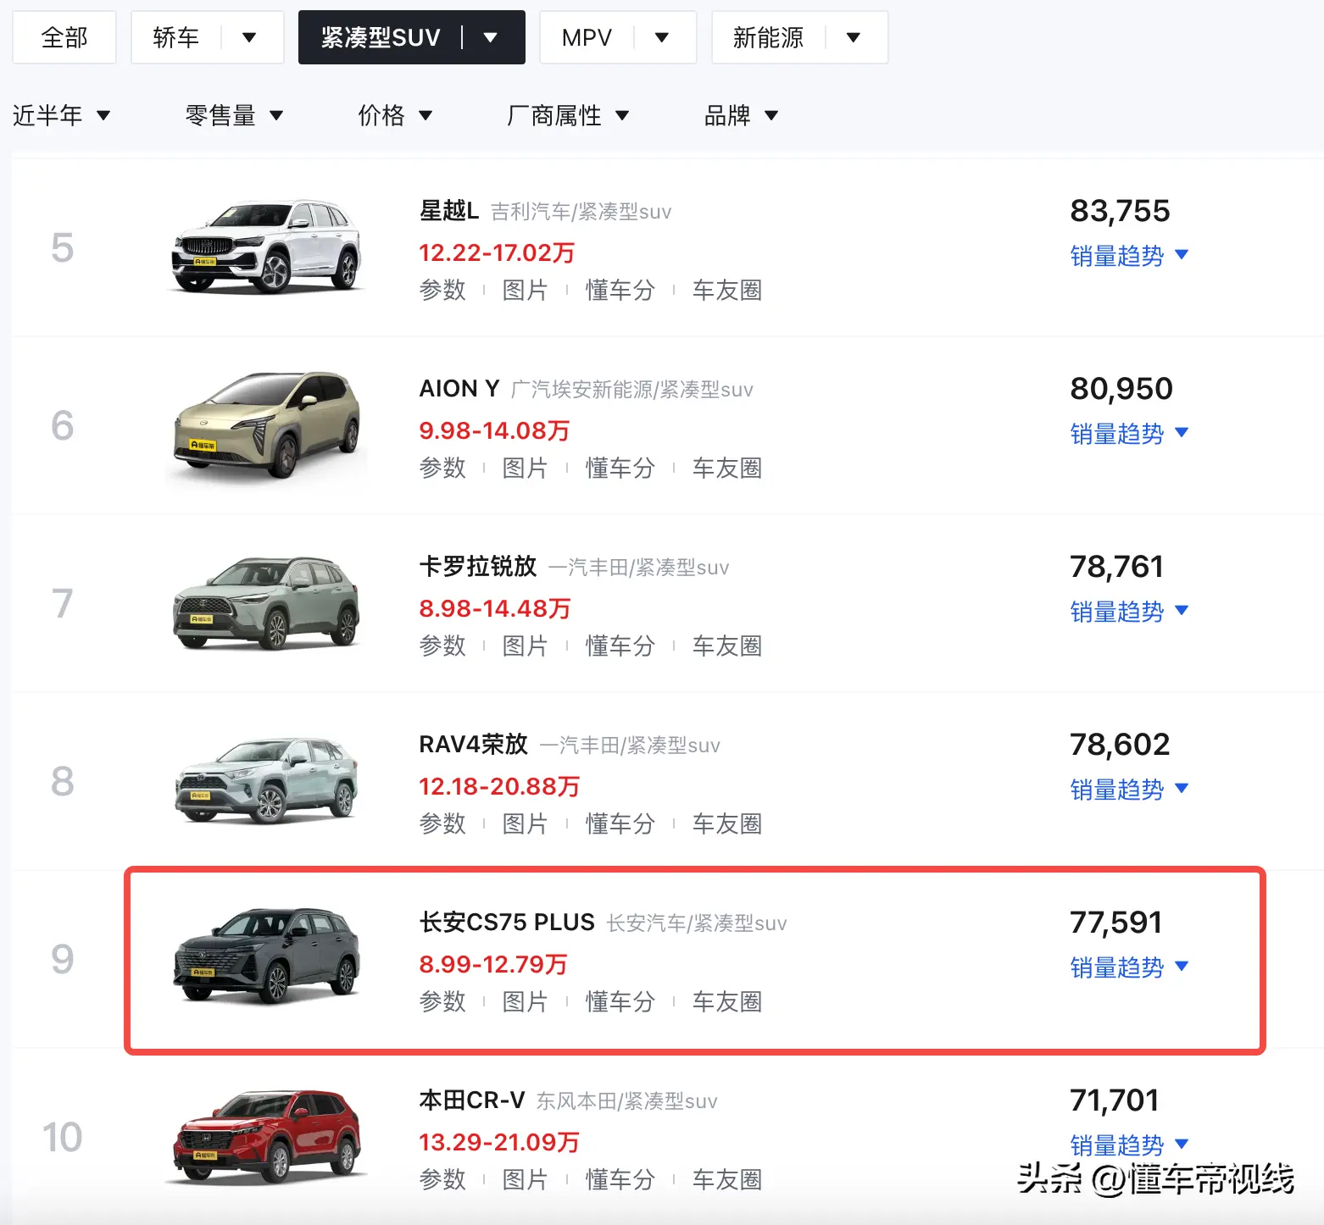Click the 8.99-12.79万 price text
1324x1225 pixels.
[493, 964]
